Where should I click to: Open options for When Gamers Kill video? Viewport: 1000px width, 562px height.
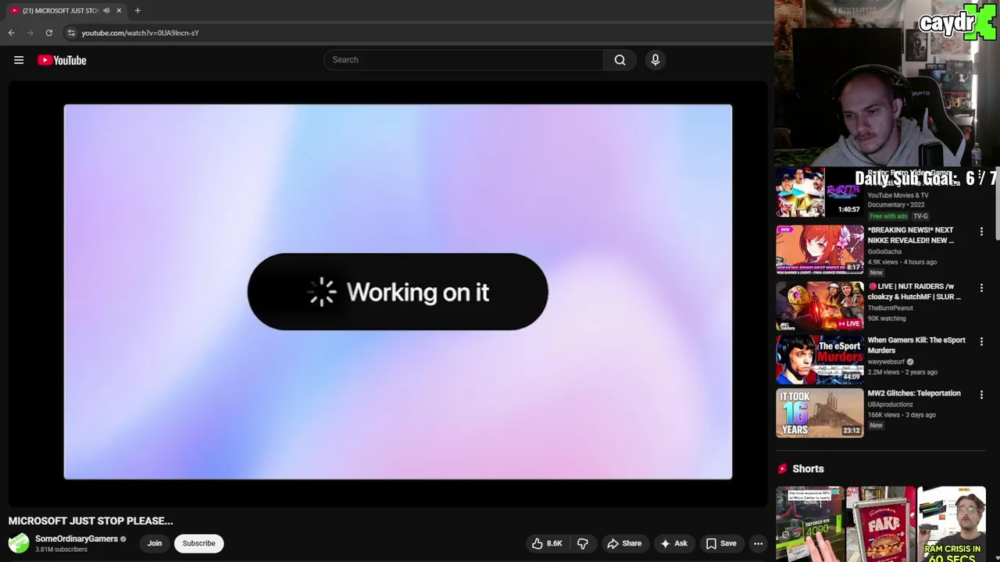point(981,342)
